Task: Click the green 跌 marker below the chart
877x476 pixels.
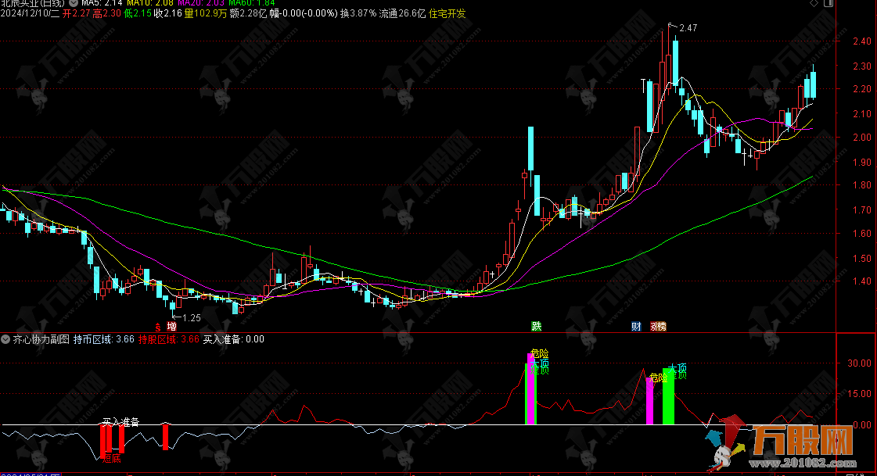Action: click(537, 326)
